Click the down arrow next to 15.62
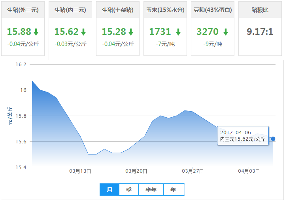 [83, 32]
